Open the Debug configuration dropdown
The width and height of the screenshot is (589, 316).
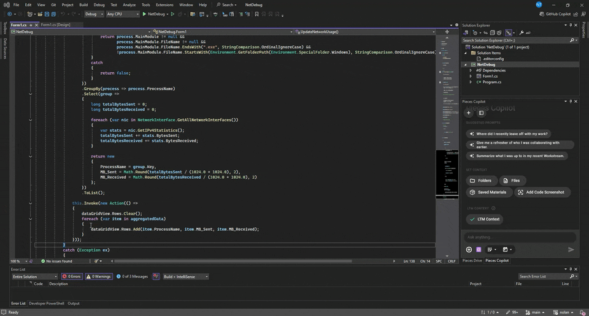tap(94, 14)
